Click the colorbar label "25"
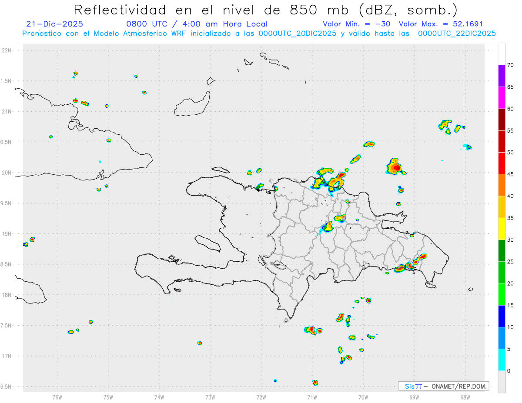Viewport: 522px width, 403px height. 510,262
